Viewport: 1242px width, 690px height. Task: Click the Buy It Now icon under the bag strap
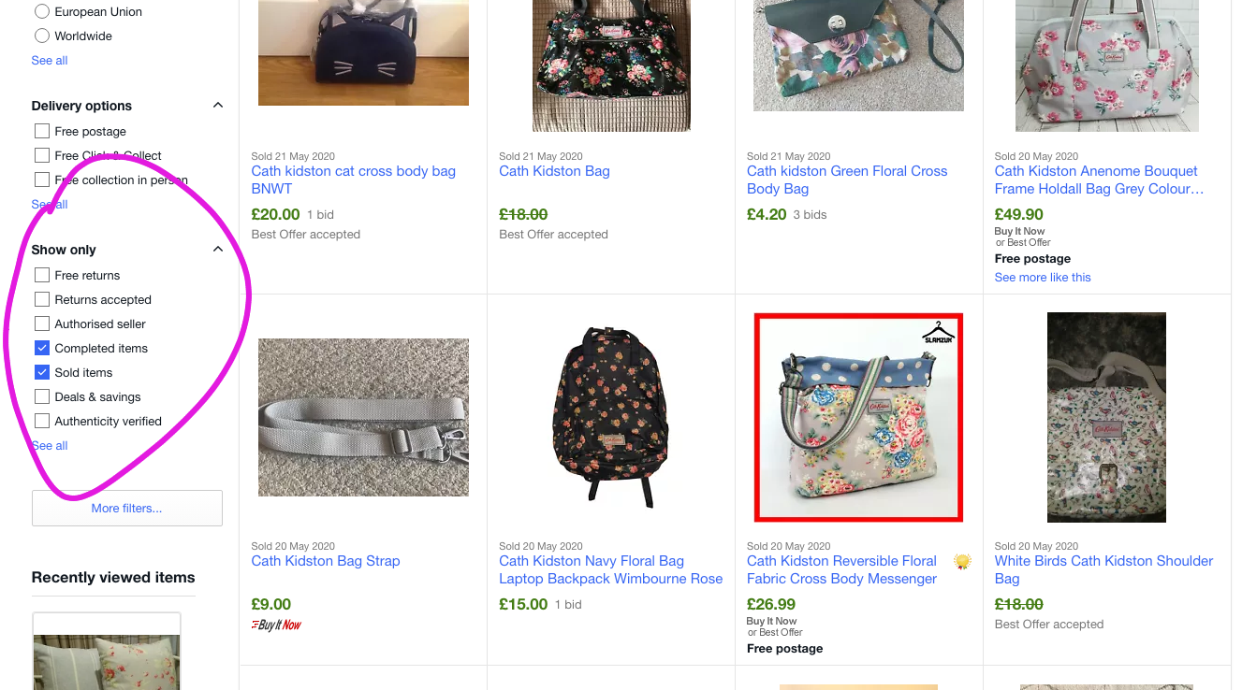coord(275,624)
